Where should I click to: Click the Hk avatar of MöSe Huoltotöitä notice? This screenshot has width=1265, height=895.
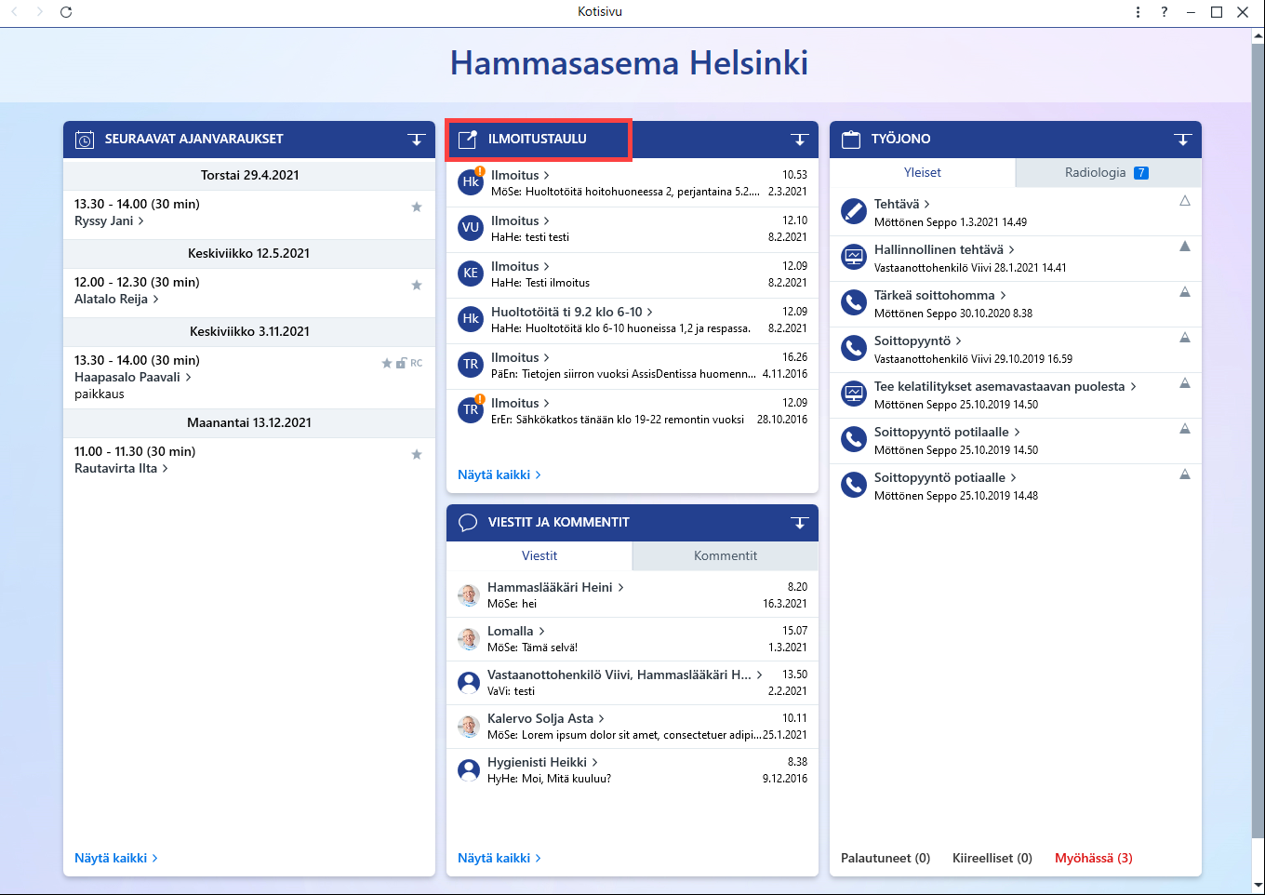coord(471,182)
